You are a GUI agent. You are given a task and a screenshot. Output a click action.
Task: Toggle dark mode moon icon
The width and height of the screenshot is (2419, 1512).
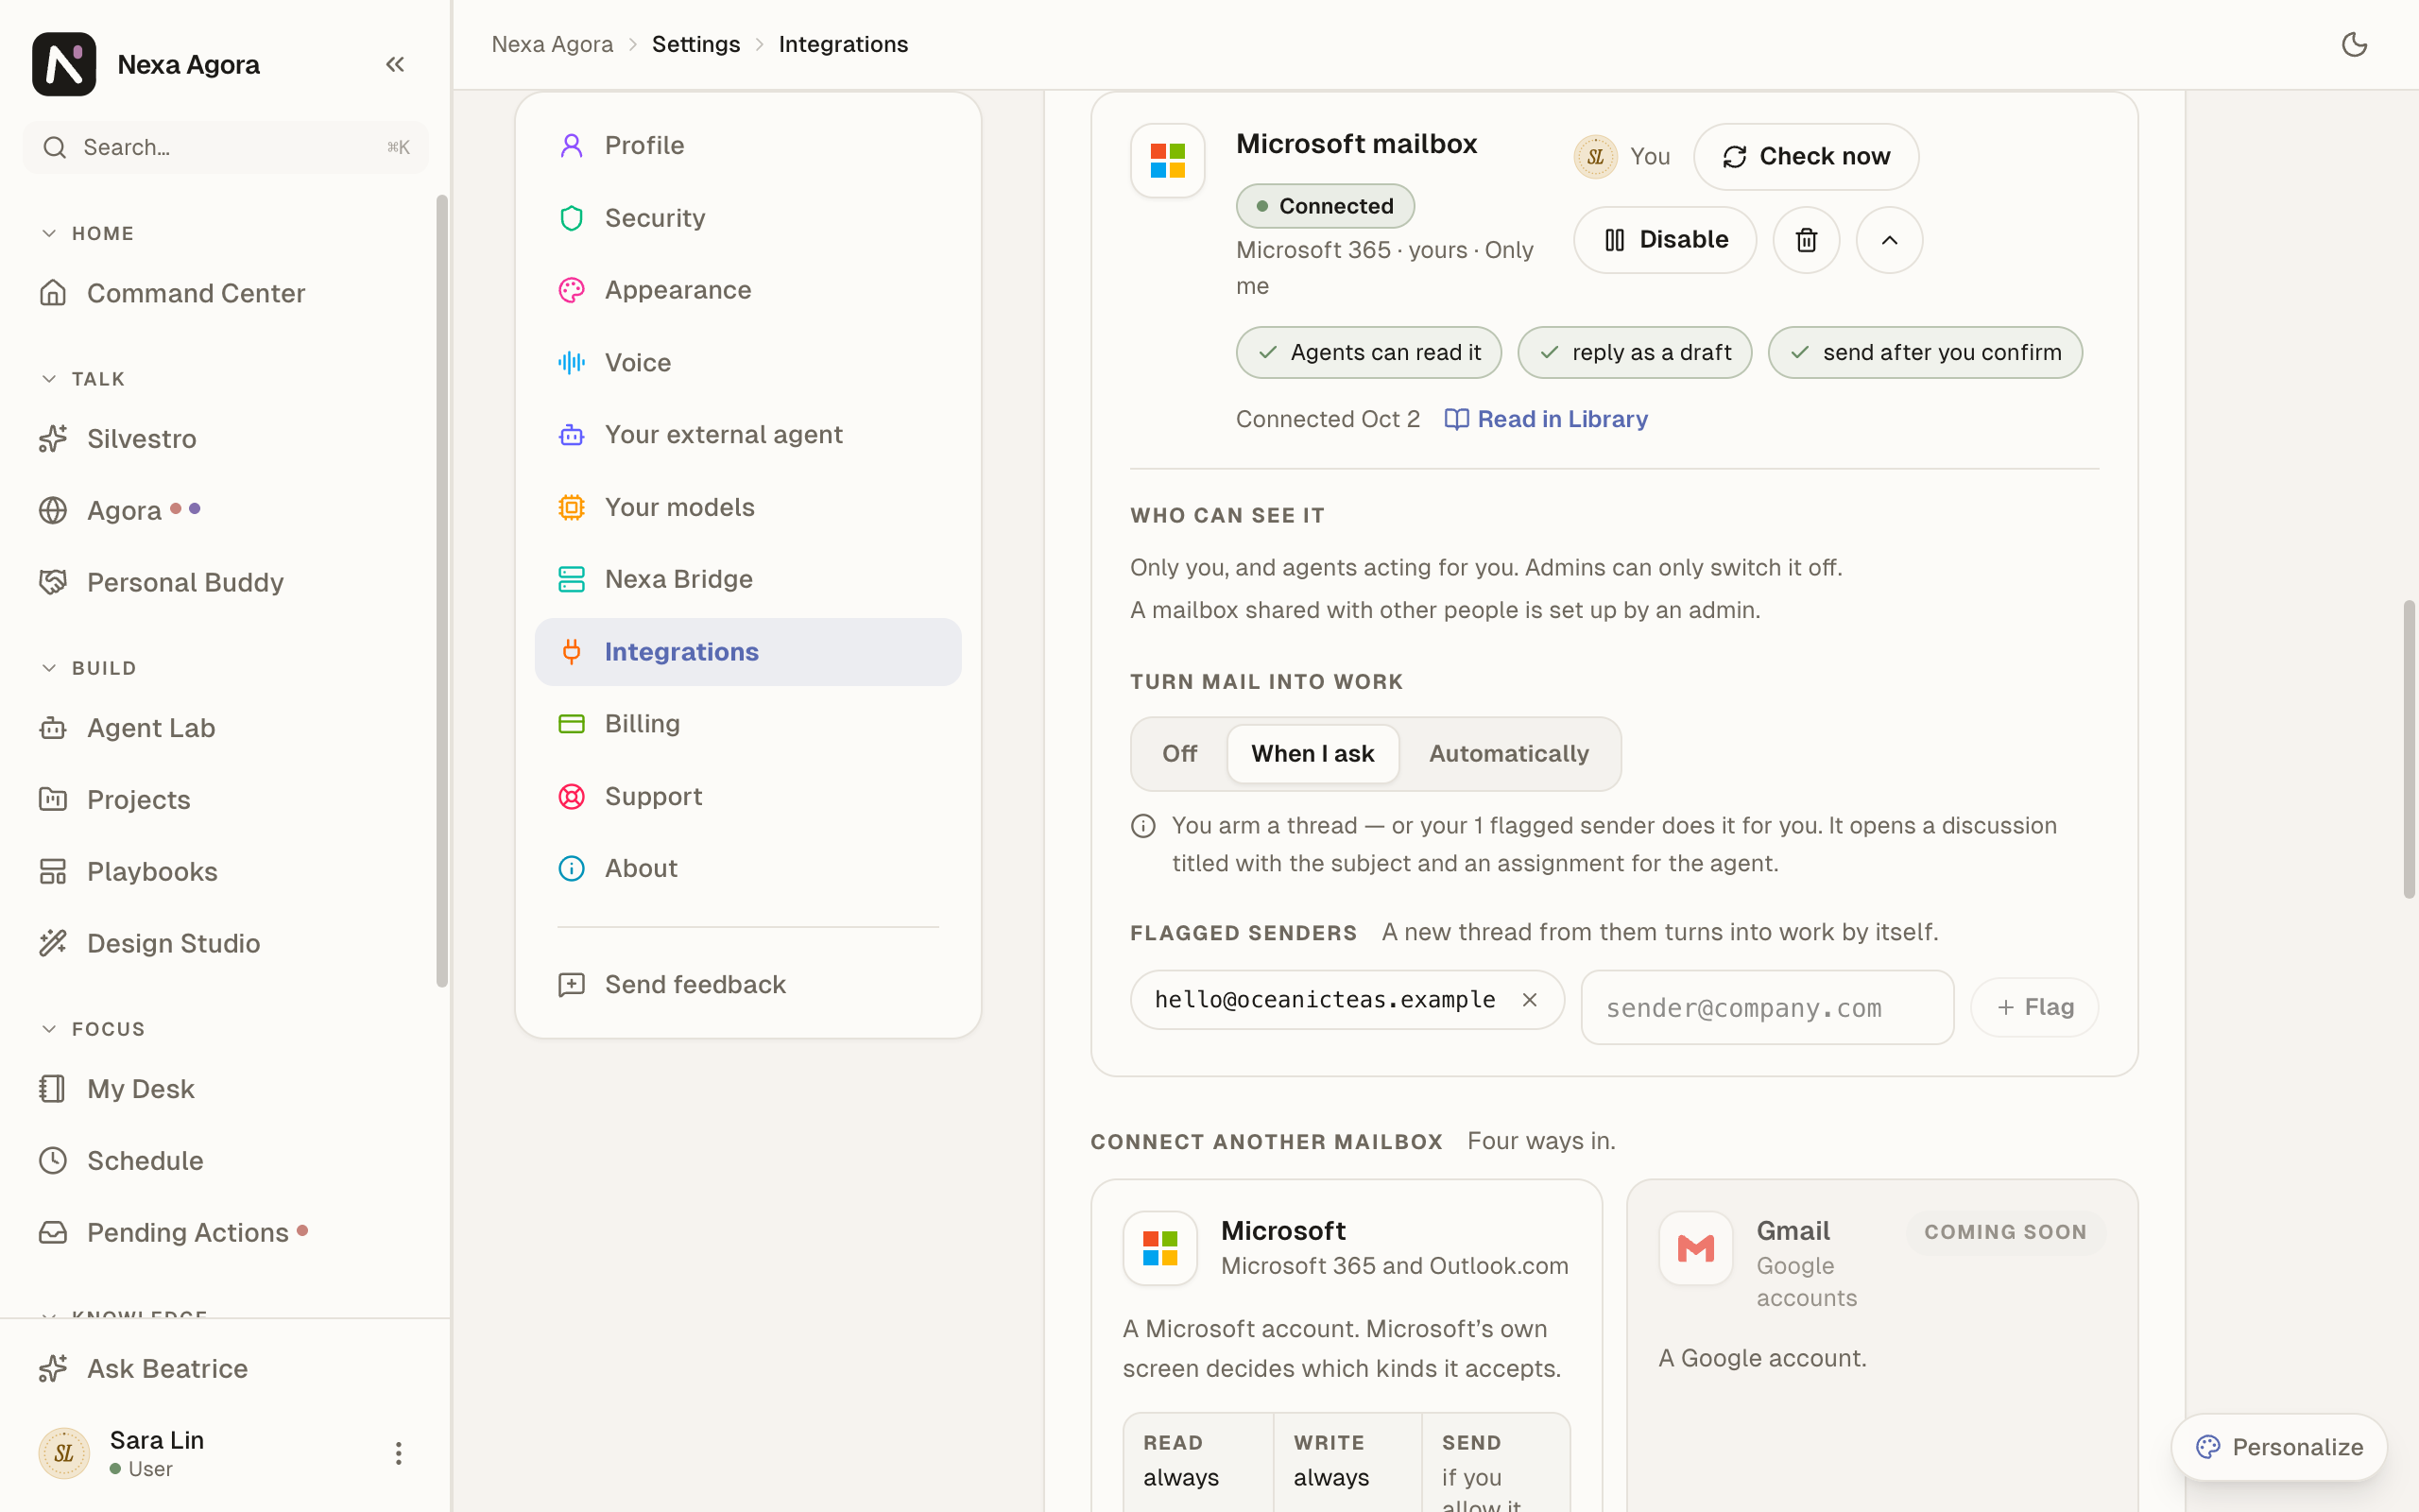point(2354,44)
